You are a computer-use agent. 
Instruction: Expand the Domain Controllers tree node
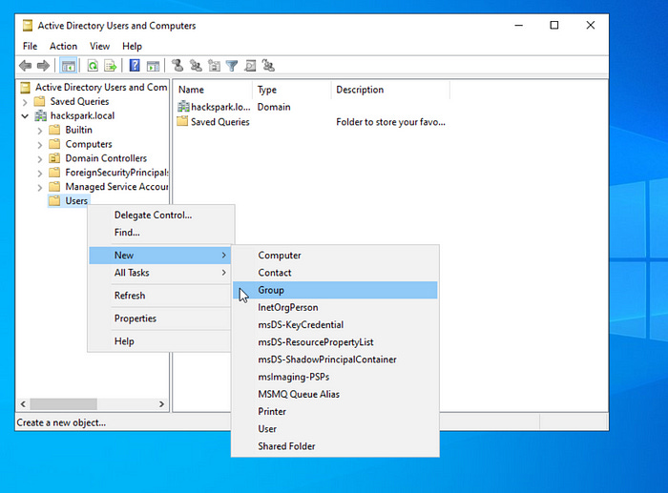coord(40,159)
